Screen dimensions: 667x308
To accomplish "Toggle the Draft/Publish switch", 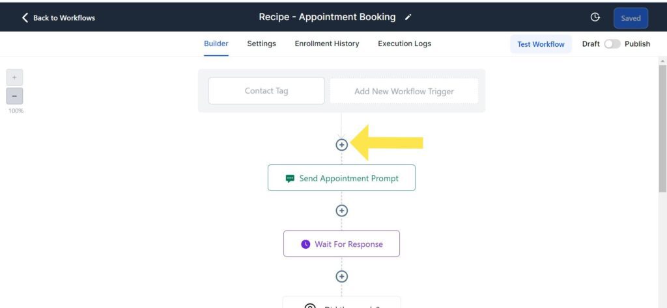I will click(x=612, y=44).
